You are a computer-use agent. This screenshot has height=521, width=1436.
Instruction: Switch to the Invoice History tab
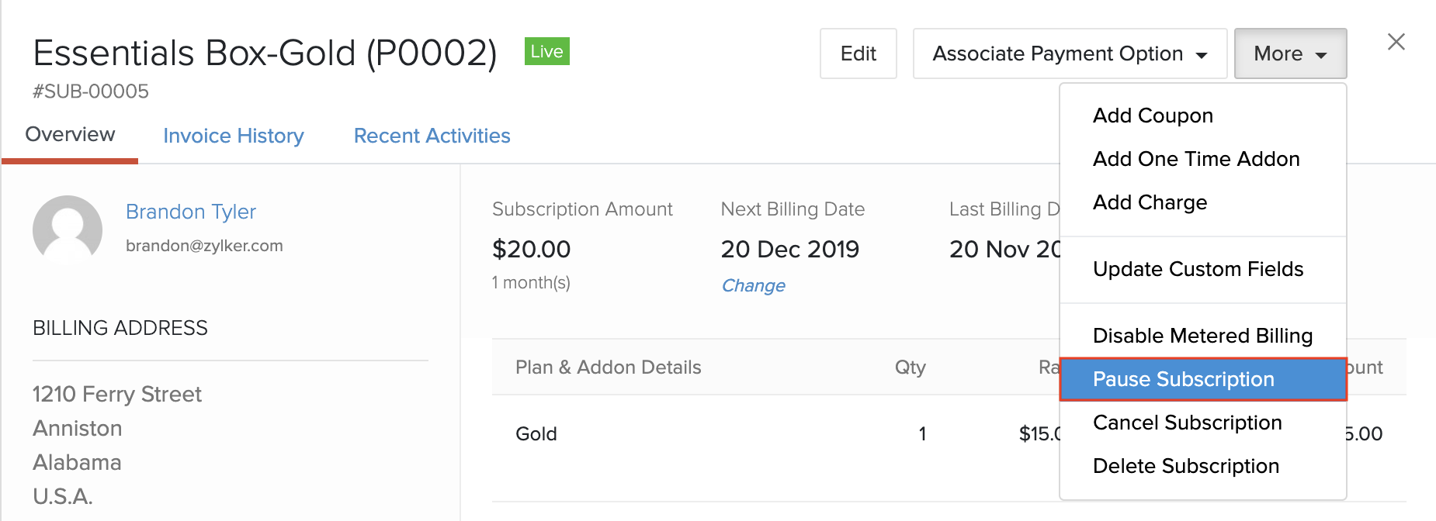coord(233,136)
